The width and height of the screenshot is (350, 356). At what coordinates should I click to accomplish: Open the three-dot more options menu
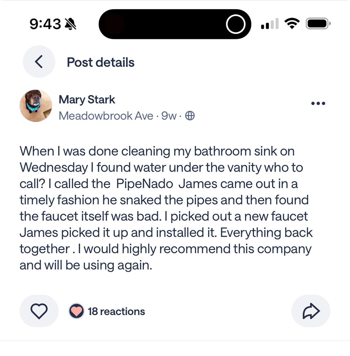[x=318, y=104]
